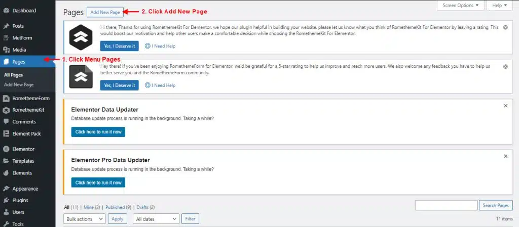Click the Pages sidebar icon
The width and height of the screenshot is (519, 227).
[x=6, y=62]
